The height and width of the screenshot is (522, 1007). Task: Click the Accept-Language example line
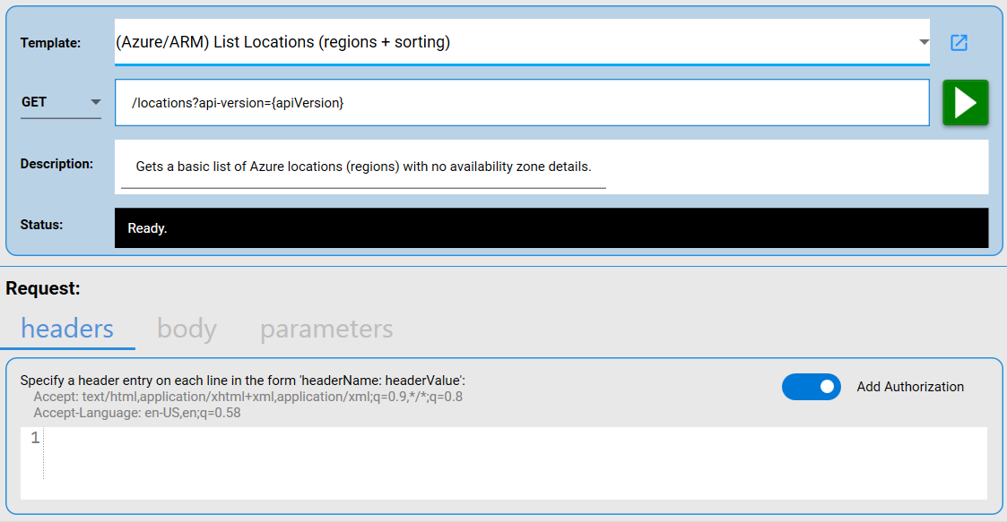(136, 413)
